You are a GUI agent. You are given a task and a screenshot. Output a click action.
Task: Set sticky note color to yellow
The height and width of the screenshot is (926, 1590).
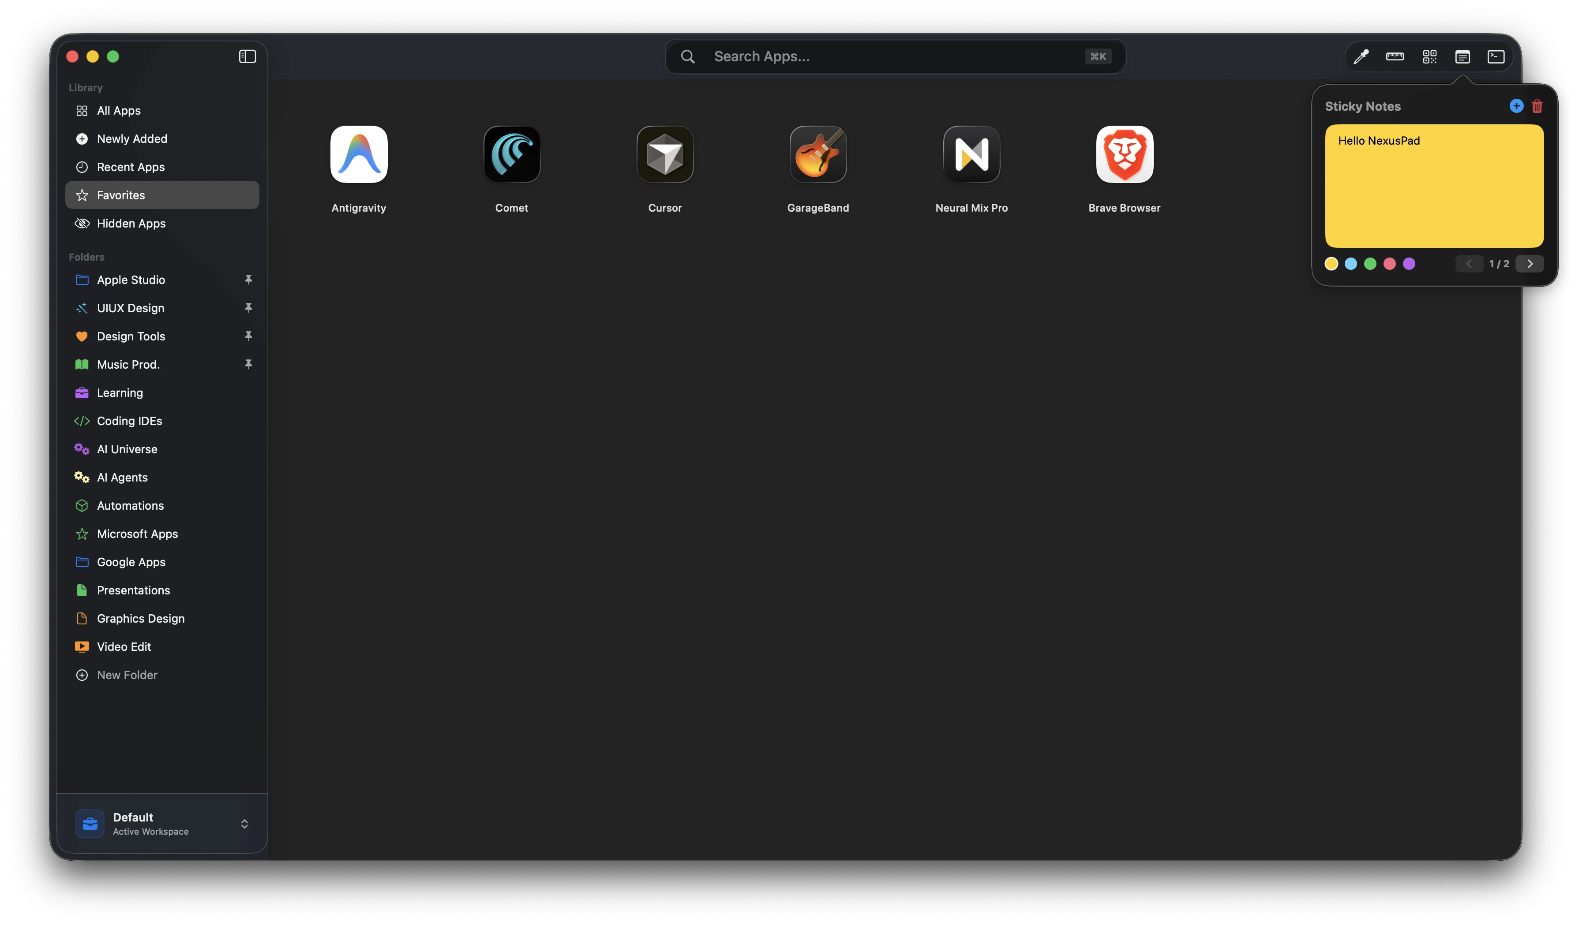click(x=1331, y=264)
